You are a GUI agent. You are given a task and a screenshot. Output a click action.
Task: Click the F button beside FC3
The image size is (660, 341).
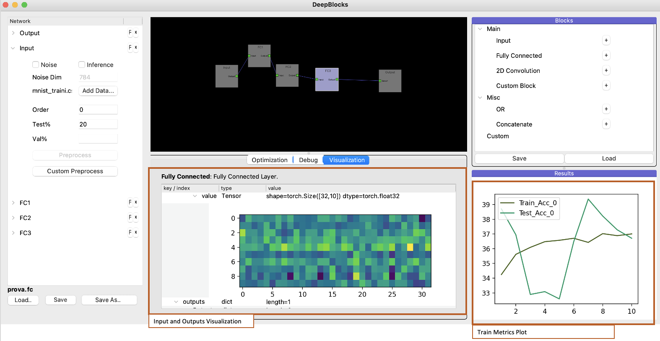[x=130, y=232]
